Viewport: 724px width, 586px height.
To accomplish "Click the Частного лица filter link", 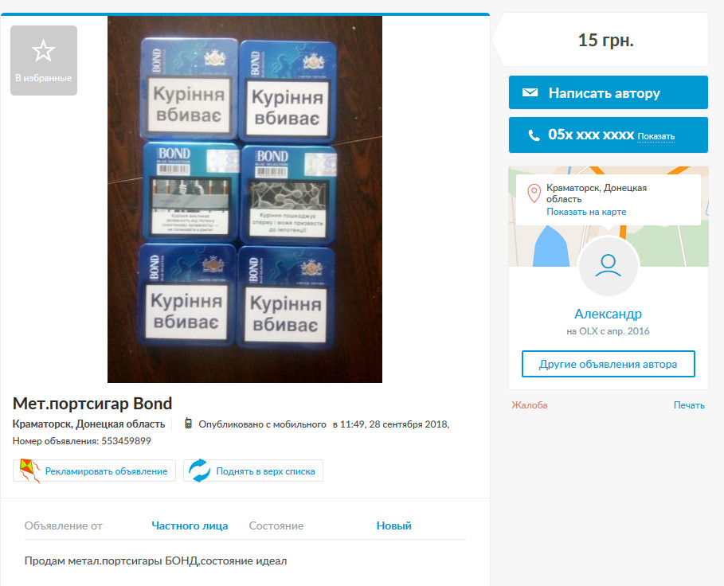I will coord(190,525).
